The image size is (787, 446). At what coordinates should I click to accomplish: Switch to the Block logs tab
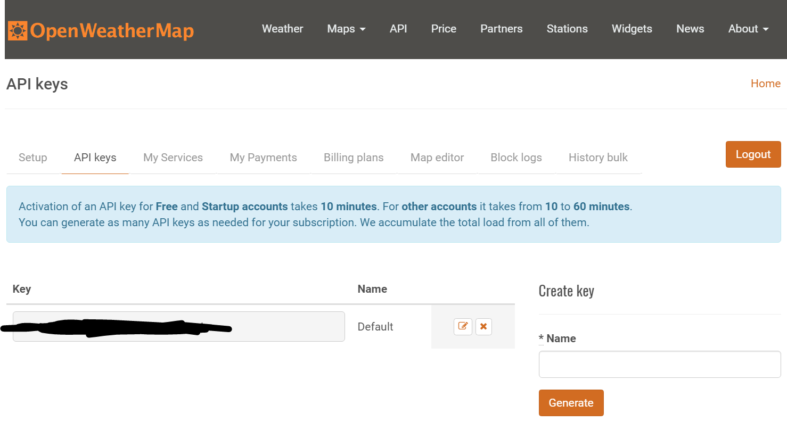tap(516, 158)
